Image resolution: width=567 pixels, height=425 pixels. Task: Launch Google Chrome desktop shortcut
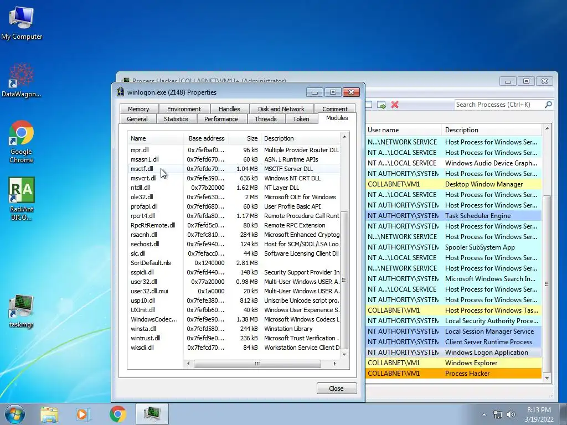pyautogui.click(x=22, y=142)
